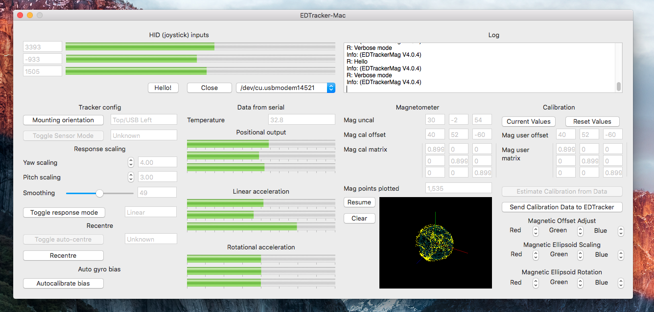Click Toggle response mode button
Image resolution: width=654 pixels, height=312 pixels.
[x=64, y=212]
